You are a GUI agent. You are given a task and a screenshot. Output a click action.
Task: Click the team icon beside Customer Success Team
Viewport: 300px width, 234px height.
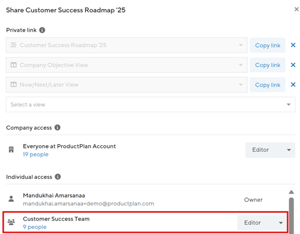point(11,222)
